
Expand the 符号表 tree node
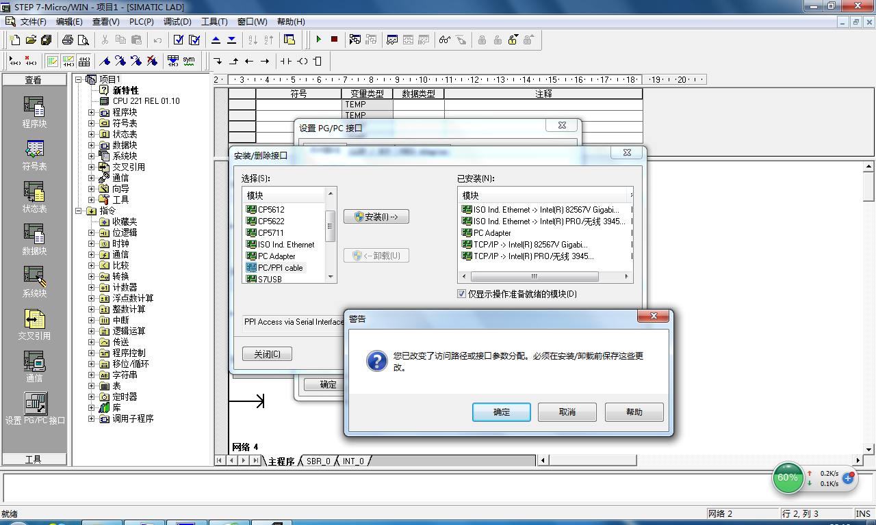coord(92,123)
